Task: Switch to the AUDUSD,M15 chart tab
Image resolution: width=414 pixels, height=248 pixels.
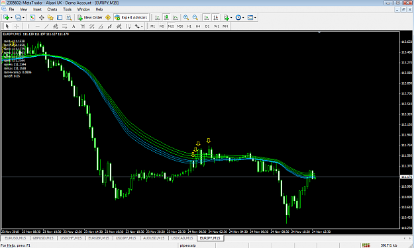Action: coord(154,238)
